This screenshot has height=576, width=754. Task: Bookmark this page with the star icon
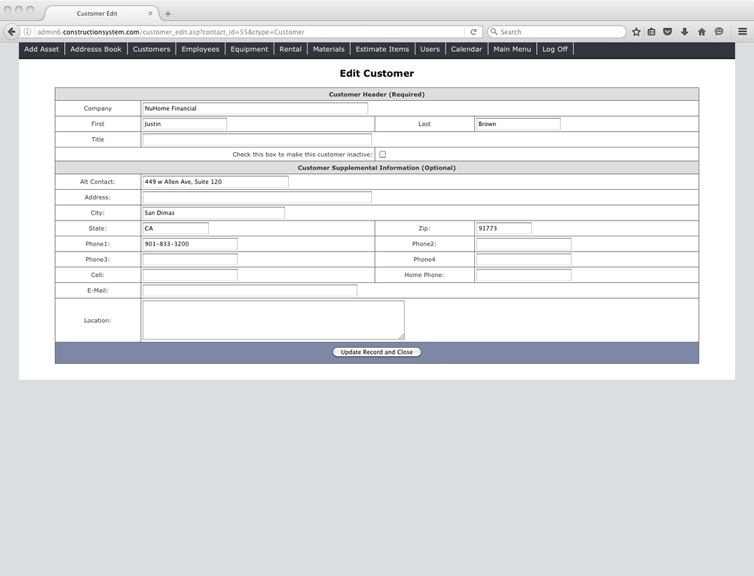pos(636,32)
